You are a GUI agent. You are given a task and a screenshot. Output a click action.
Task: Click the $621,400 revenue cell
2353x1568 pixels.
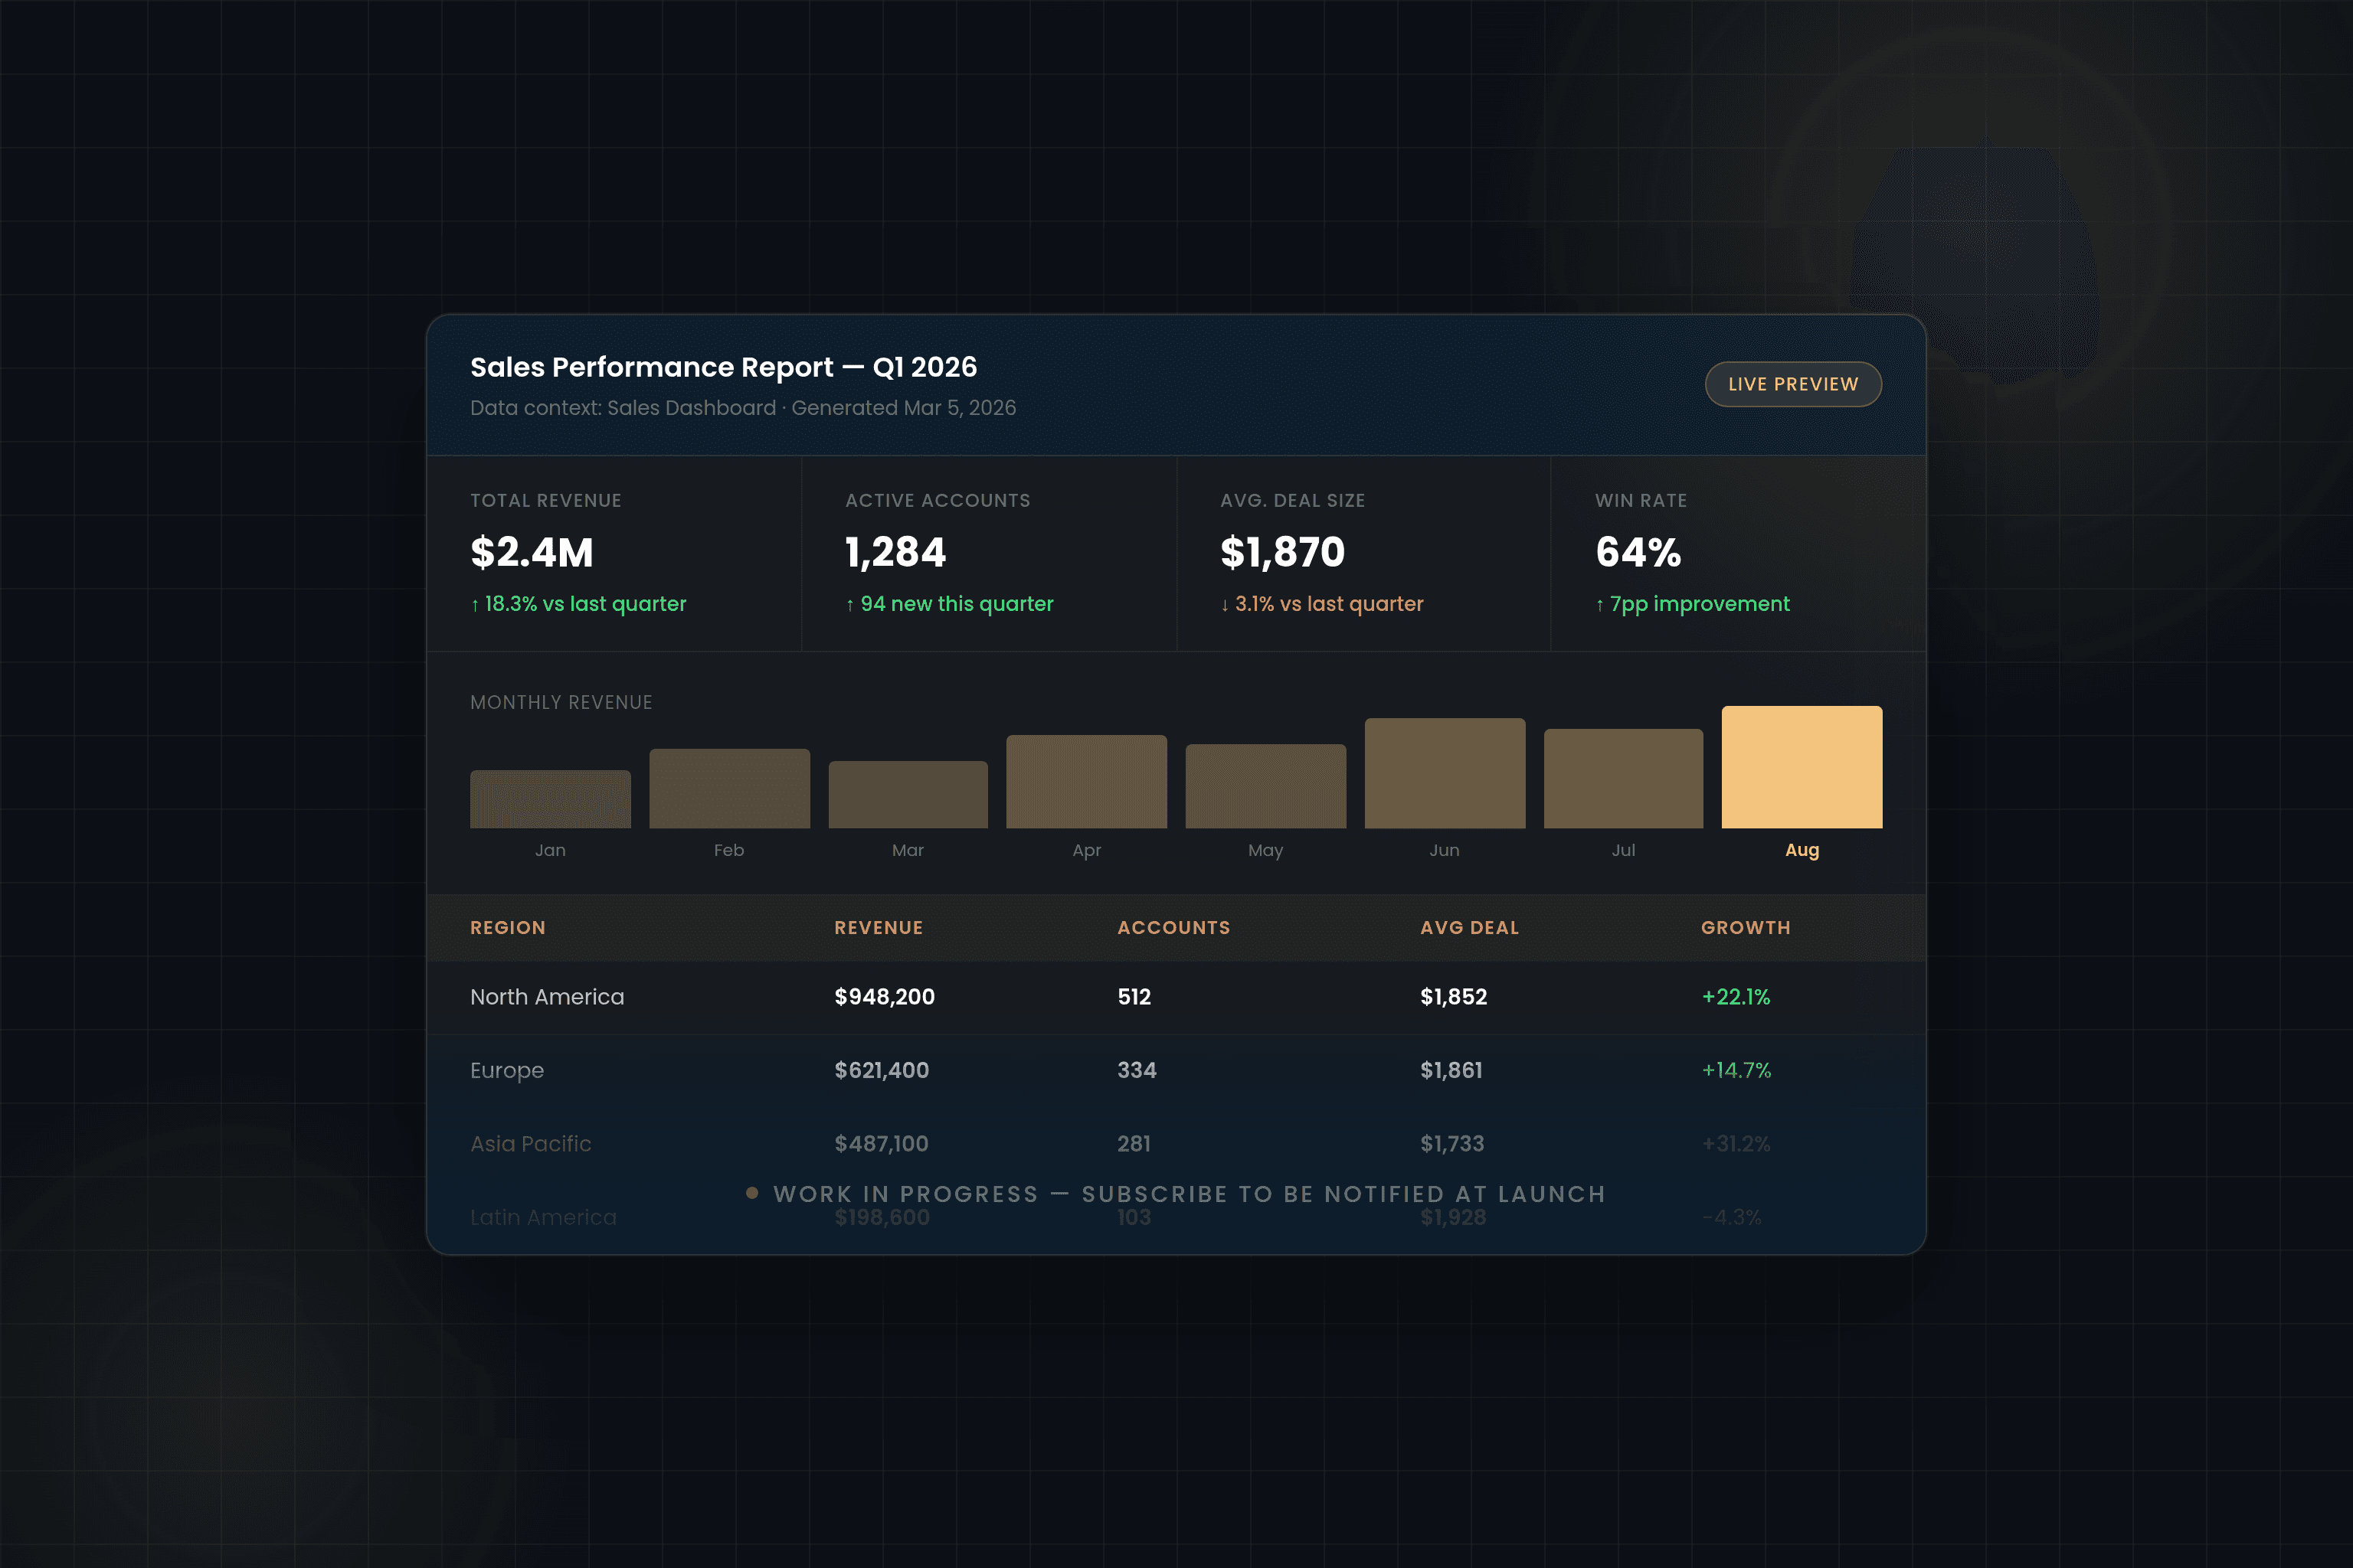point(882,1071)
